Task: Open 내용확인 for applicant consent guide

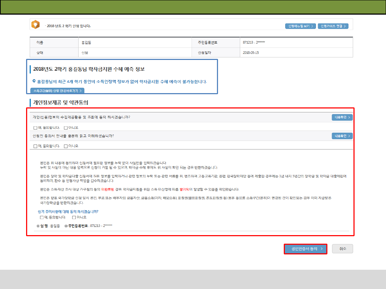Action: (x=342, y=136)
